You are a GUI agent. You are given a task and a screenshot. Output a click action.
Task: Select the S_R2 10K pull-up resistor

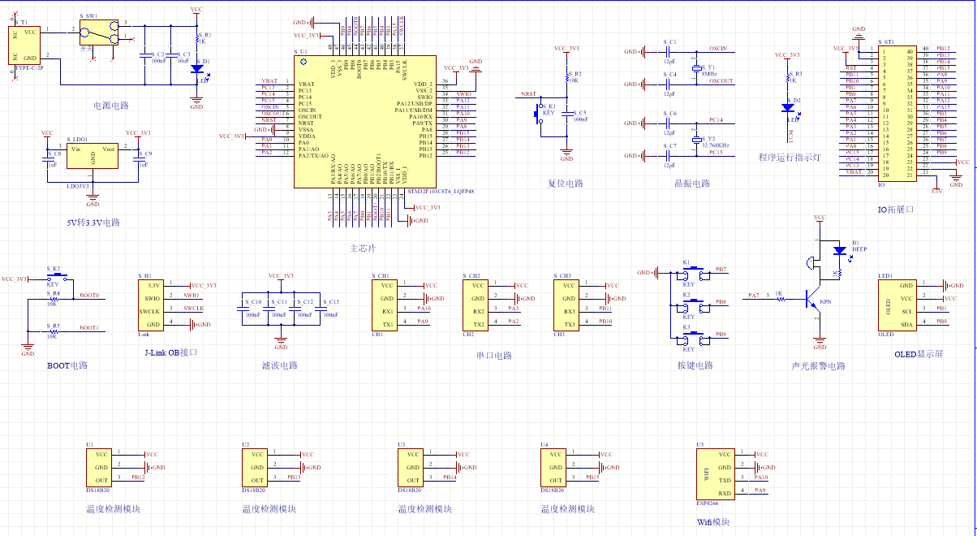566,77
